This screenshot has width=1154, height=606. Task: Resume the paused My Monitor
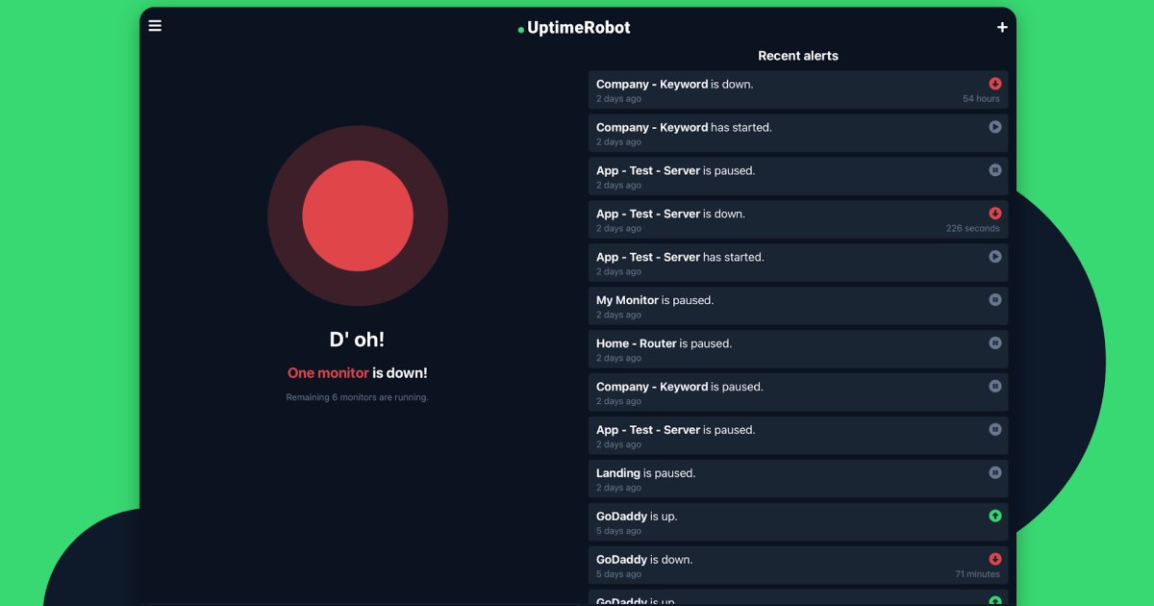click(x=995, y=299)
